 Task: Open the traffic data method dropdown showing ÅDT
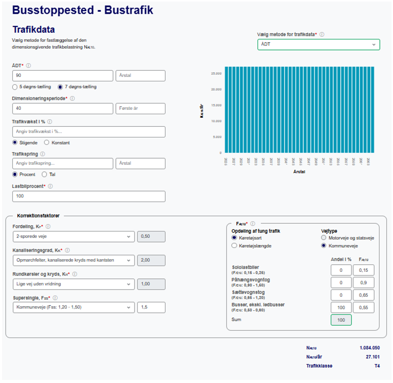[x=319, y=44]
